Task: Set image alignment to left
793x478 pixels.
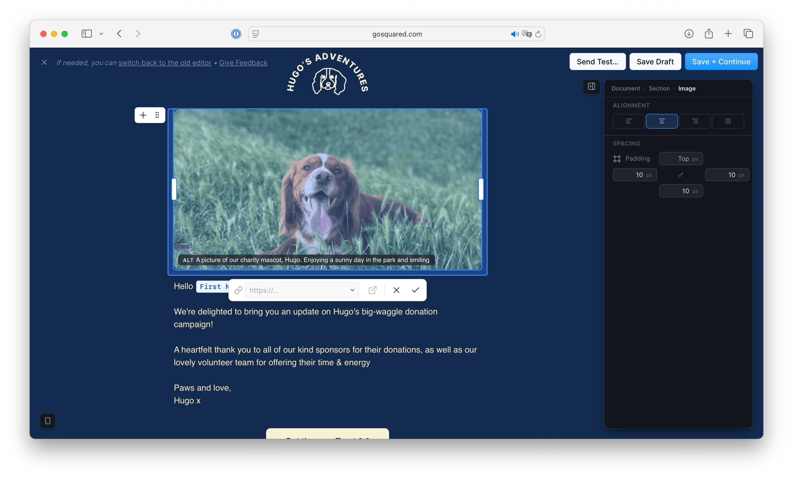Action: click(628, 121)
